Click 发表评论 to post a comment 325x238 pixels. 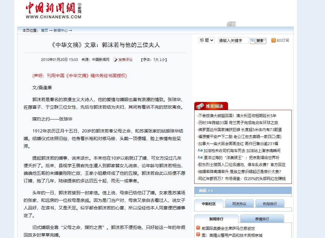click(125, 60)
